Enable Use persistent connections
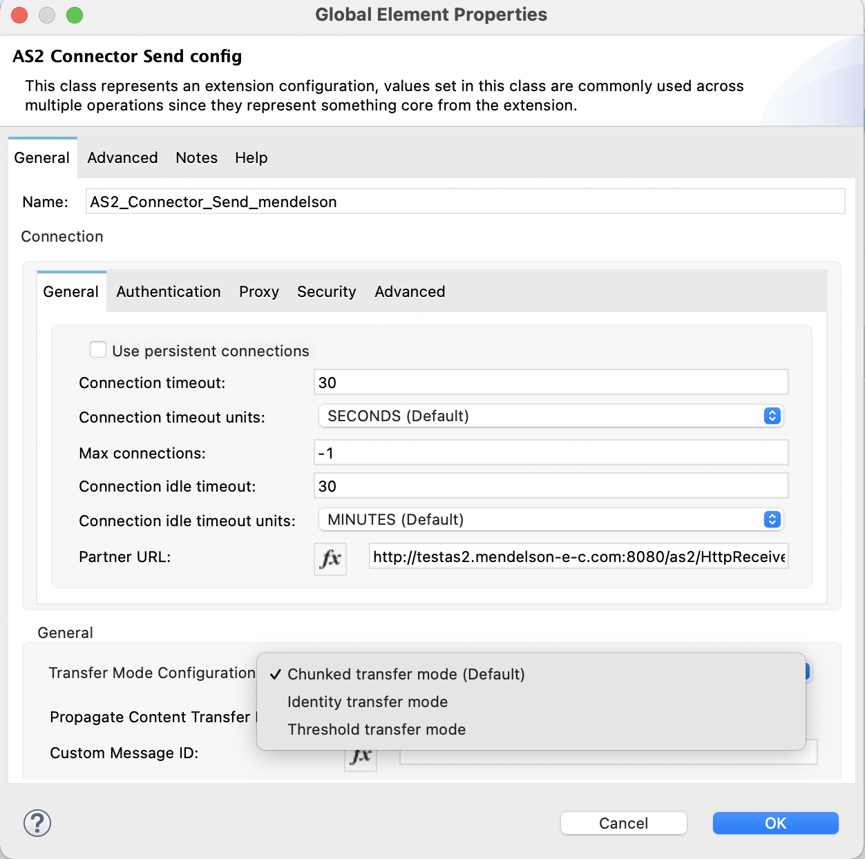 click(x=97, y=349)
